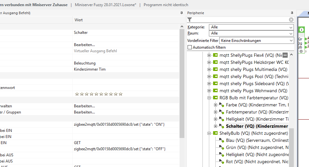Enable the Automatisch filtern checkbox

190,47
